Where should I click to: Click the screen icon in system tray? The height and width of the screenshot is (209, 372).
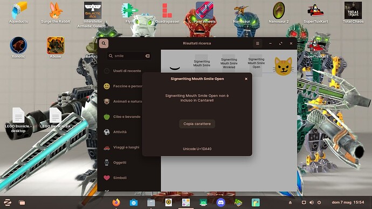[x=304, y=203]
